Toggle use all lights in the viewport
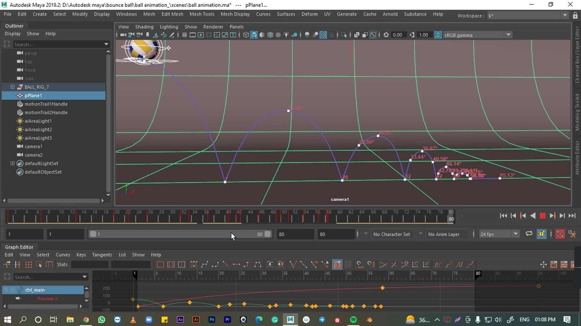The width and height of the screenshot is (581, 326). tap(286, 35)
